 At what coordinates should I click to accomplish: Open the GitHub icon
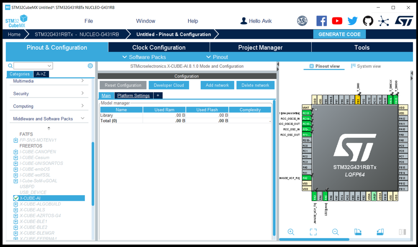pos(368,21)
